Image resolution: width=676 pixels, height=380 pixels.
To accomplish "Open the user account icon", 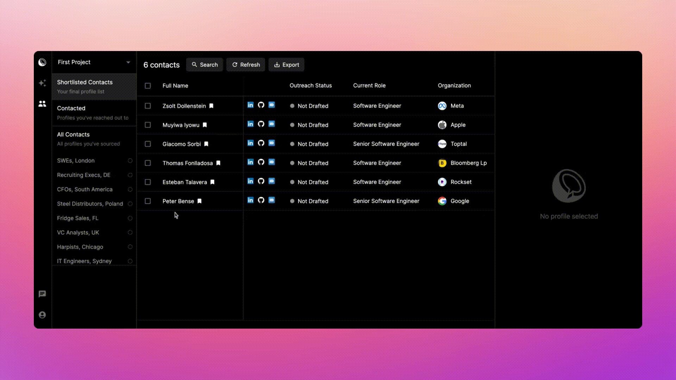I will [42, 315].
